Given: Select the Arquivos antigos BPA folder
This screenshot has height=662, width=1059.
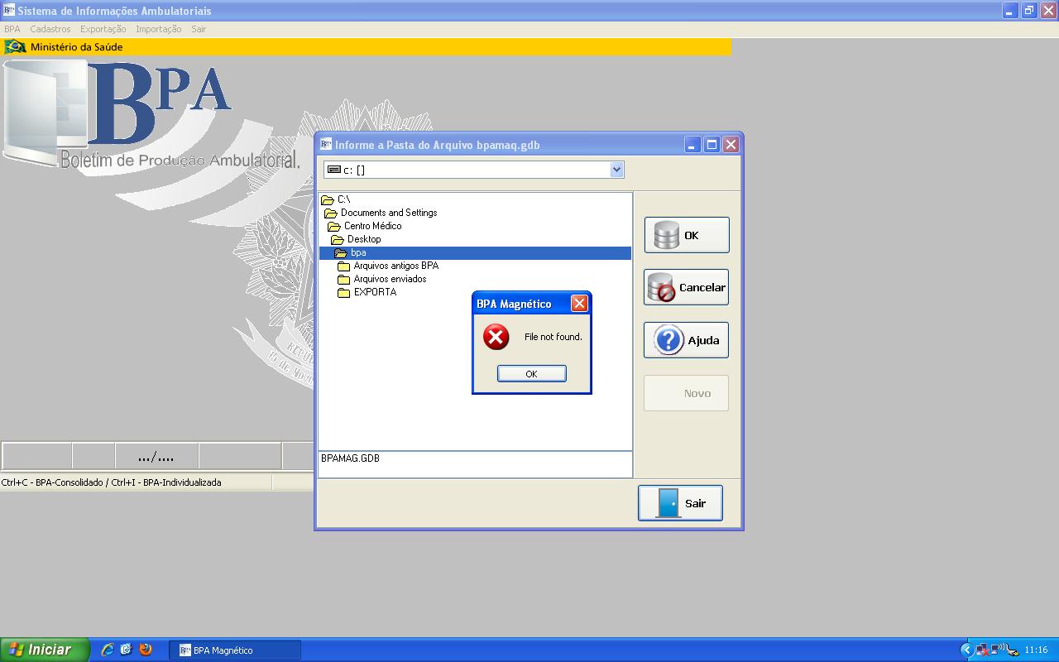Looking at the screenshot, I should pos(395,266).
